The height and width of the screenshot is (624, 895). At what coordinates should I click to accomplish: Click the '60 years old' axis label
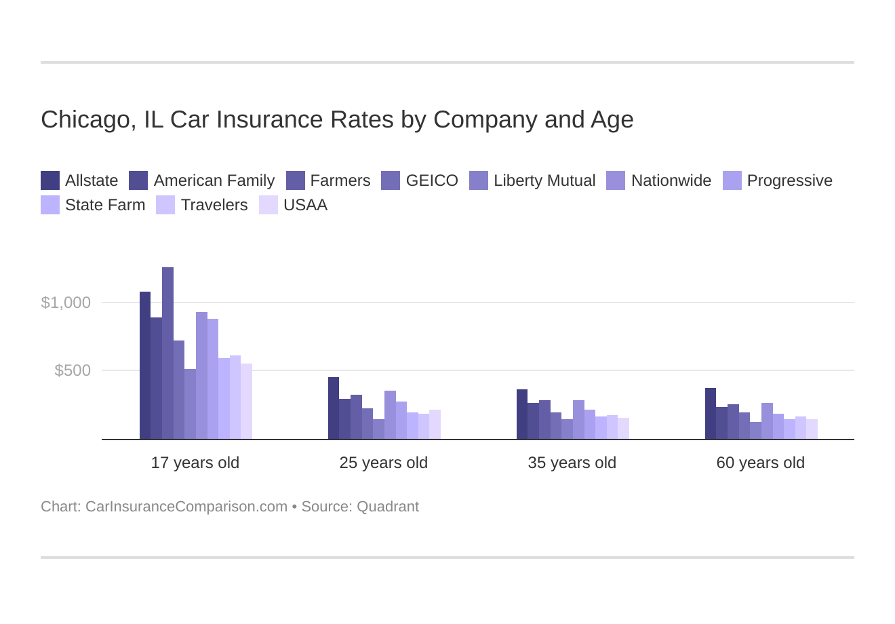760,463
